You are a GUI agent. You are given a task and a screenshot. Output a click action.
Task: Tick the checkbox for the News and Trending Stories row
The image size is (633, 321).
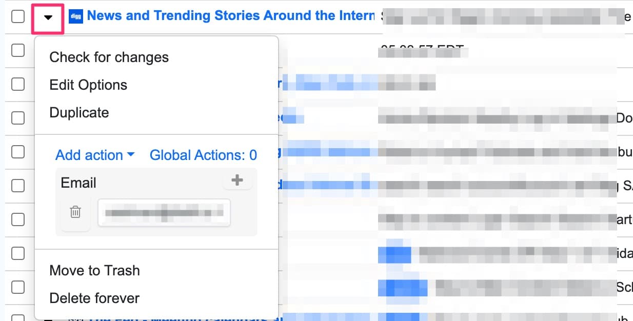click(x=18, y=16)
